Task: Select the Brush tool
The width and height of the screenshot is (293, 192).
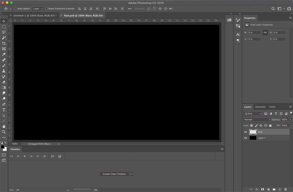Action: point(4,66)
